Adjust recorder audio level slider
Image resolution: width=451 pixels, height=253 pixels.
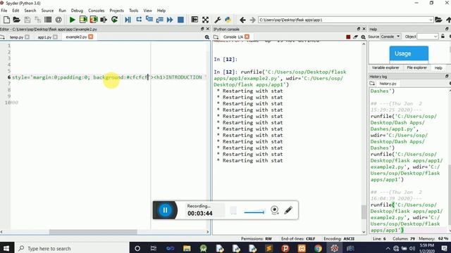(x=254, y=212)
